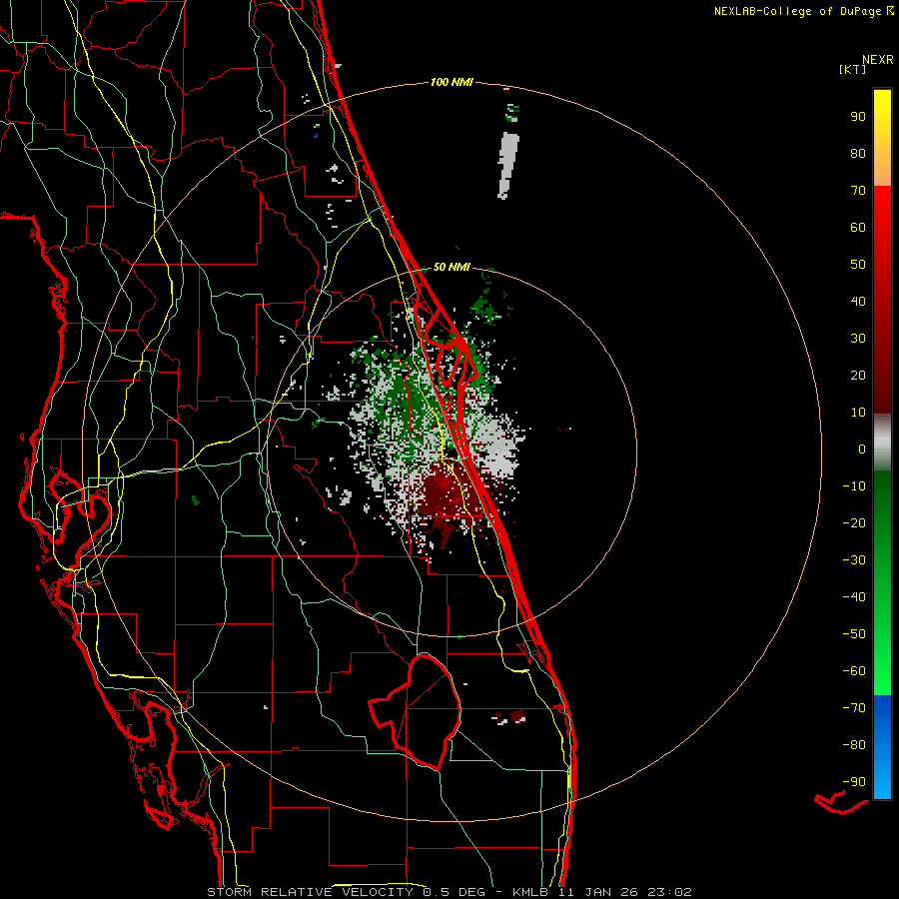Click the -40 scale value

854,597
